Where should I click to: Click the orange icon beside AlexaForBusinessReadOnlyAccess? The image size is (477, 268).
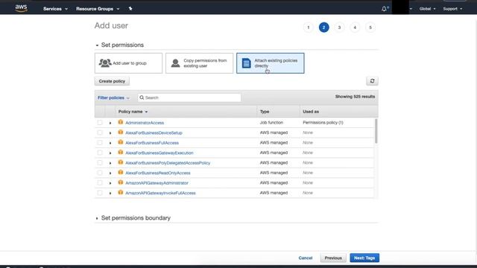[121, 172]
